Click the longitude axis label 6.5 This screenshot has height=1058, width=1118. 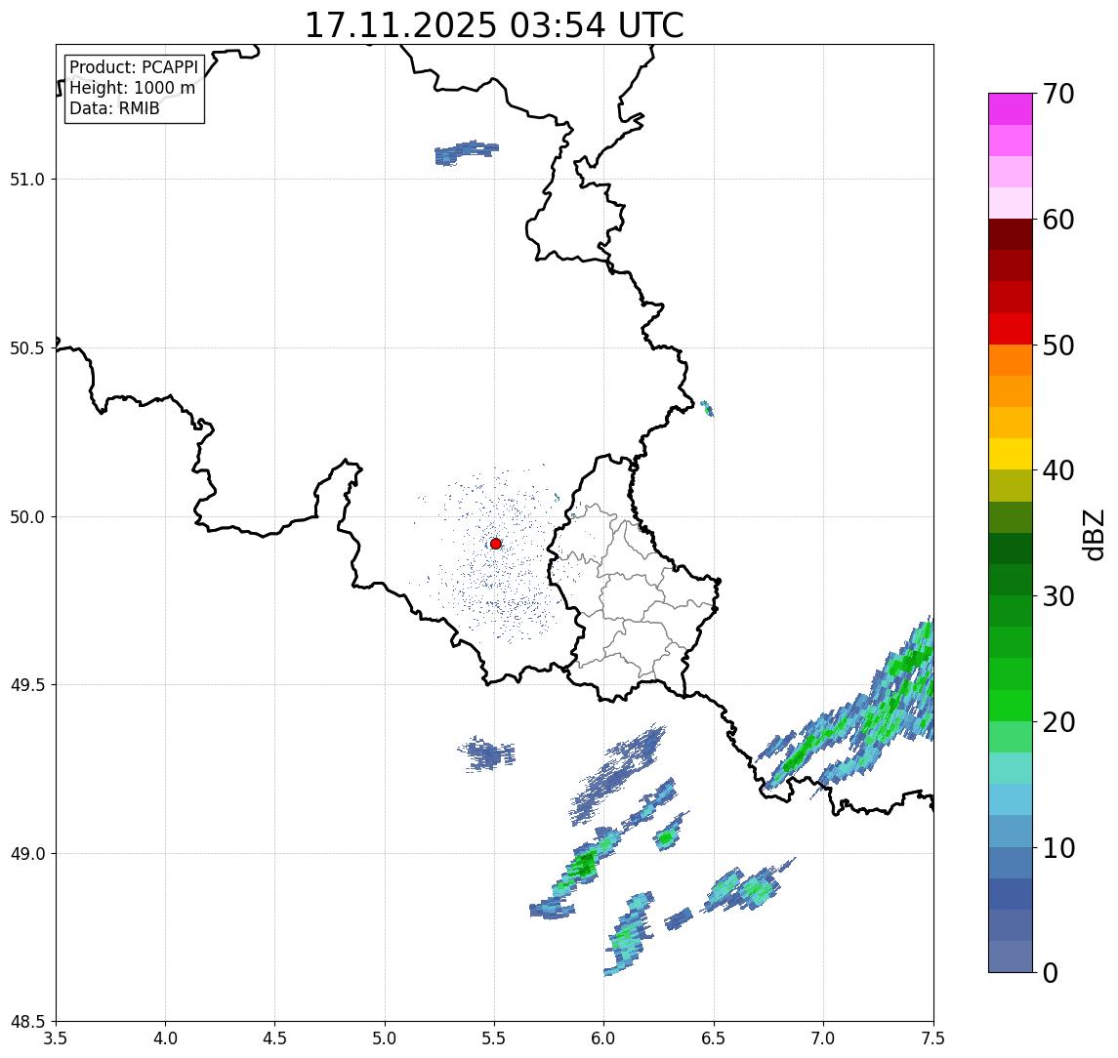(x=714, y=1038)
